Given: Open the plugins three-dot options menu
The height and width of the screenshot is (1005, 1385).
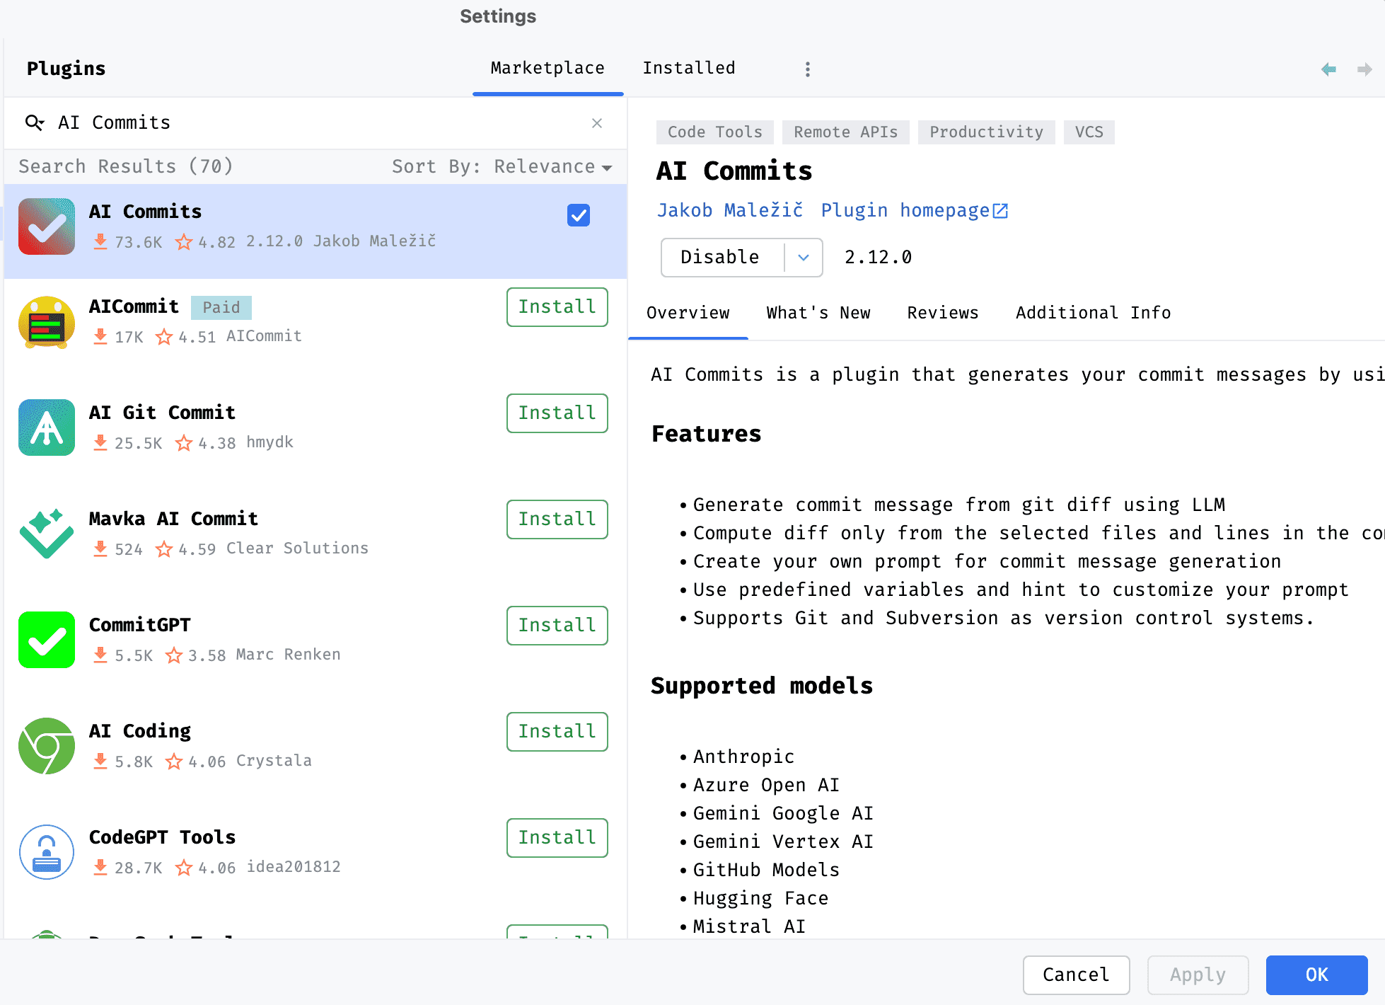Looking at the screenshot, I should (x=808, y=69).
